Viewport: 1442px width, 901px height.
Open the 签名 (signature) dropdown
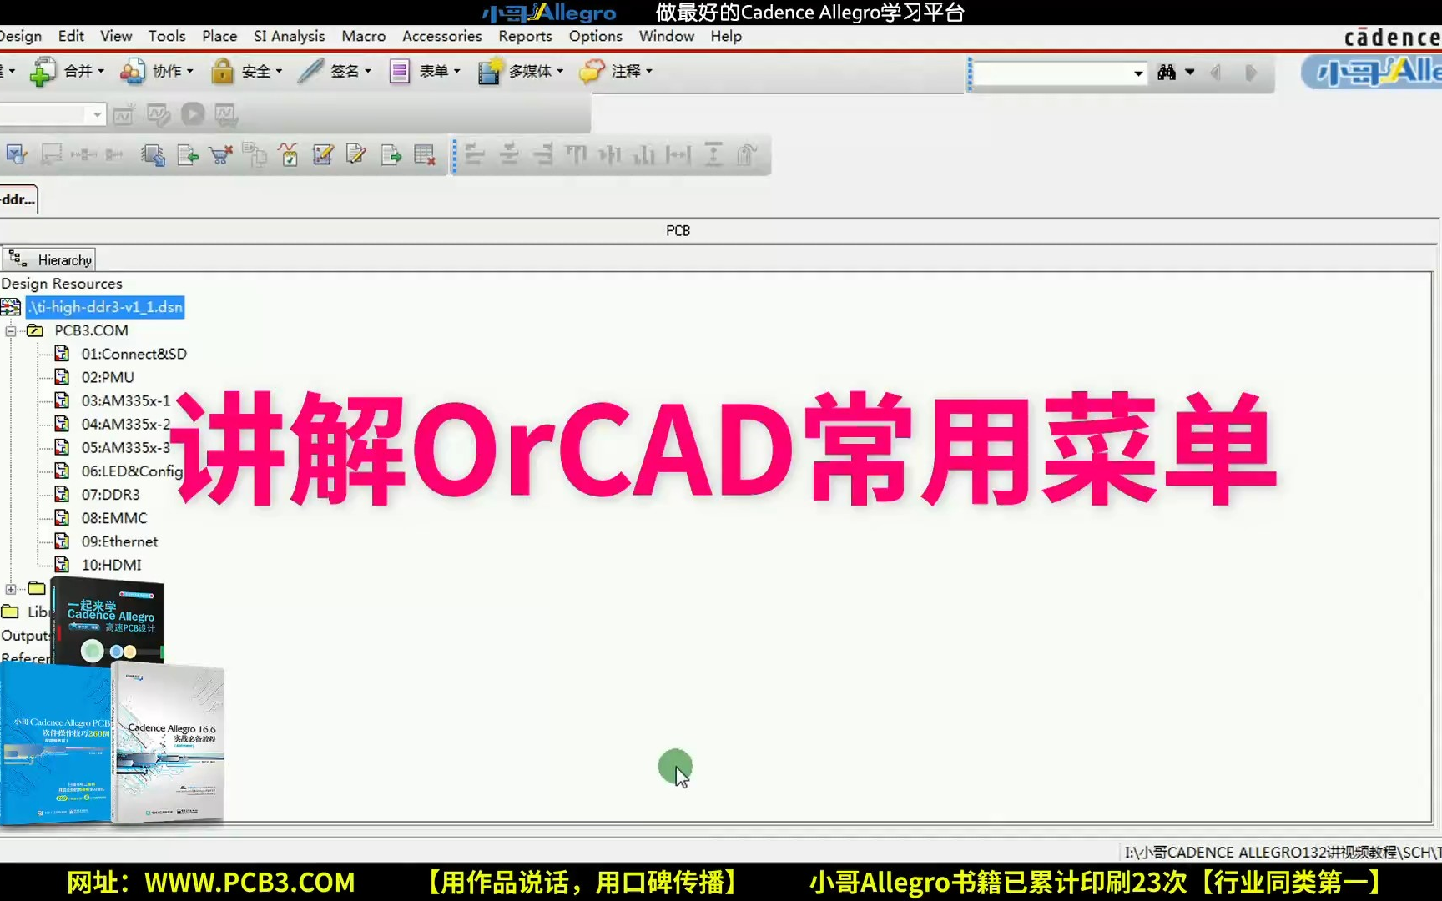tap(335, 72)
